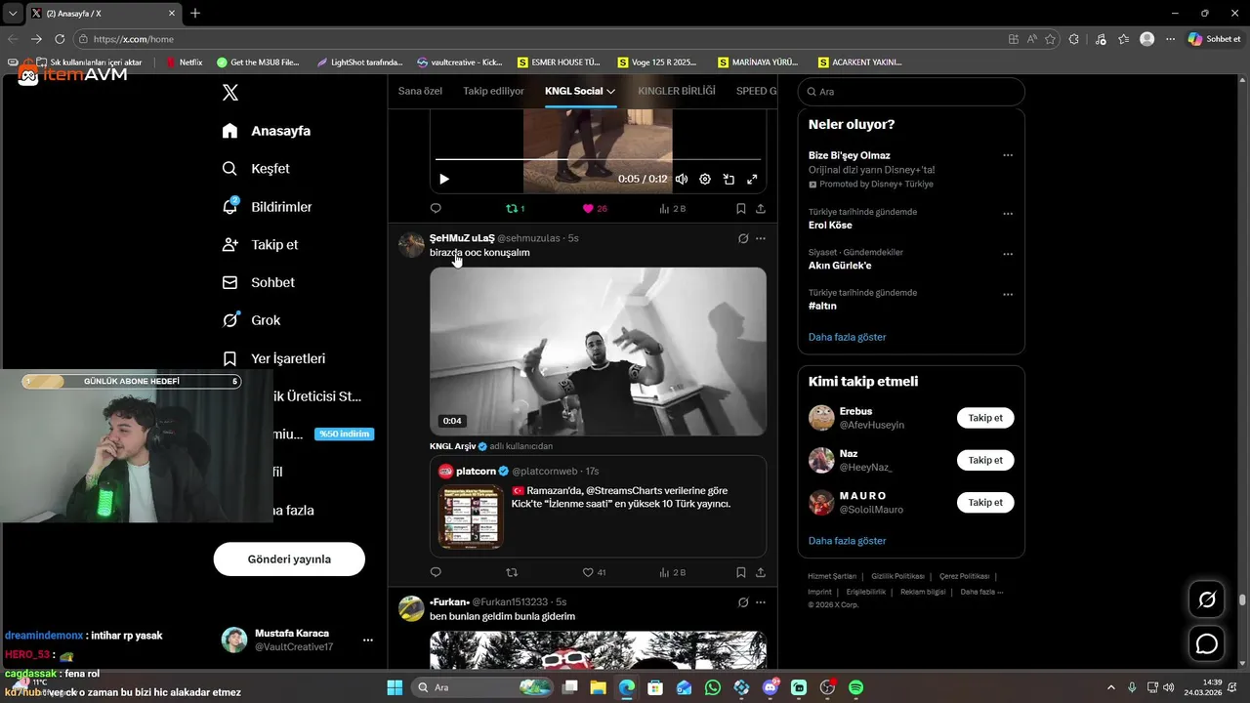This screenshot has width=1250, height=703.
Task: Open the quoted platcorn post
Action: point(598,506)
